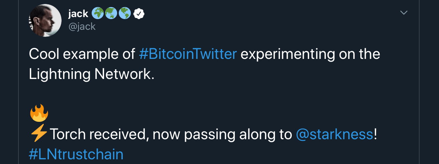Image resolution: width=439 pixels, height=164 pixels.
Task: Click the words "Lightning Network." in the tweet
Action: (92, 75)
